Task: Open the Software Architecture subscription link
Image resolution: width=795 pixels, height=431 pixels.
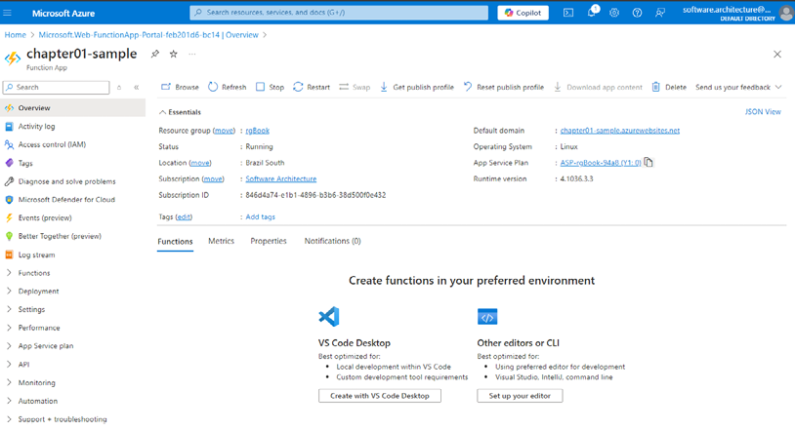Action: (281, 178)
